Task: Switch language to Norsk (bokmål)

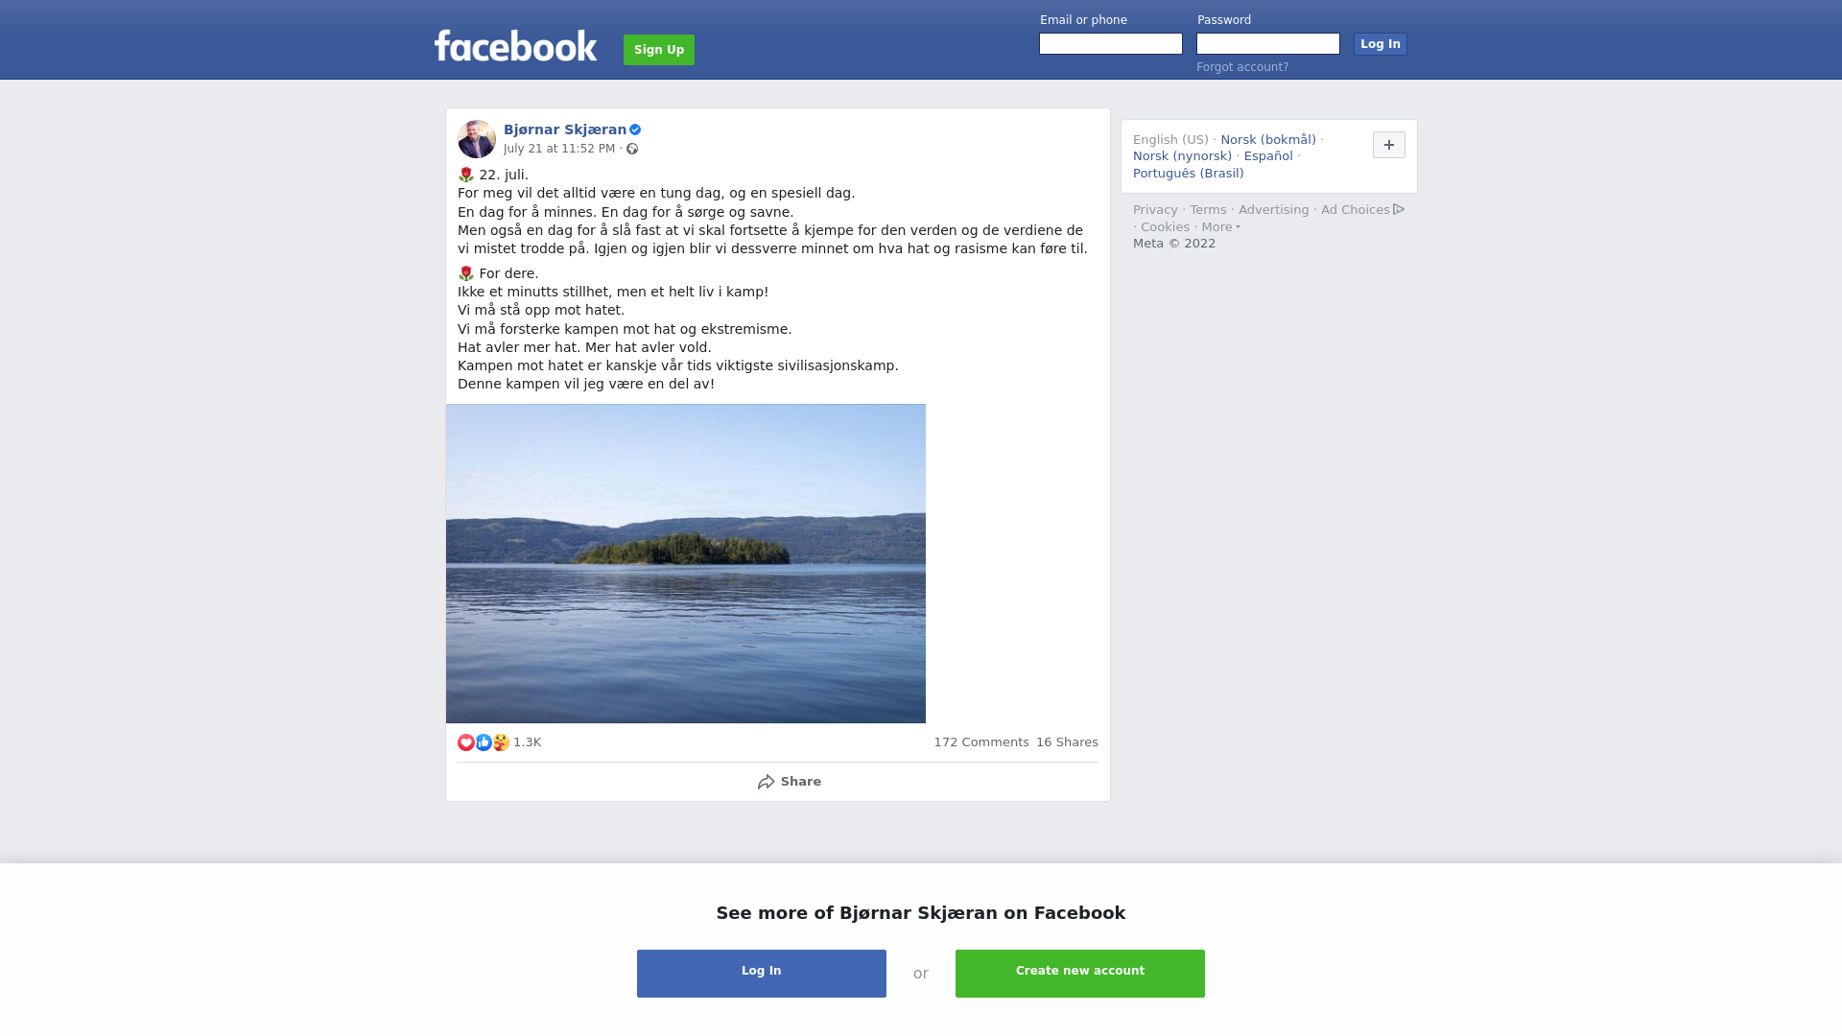Action: (1268, 140)
